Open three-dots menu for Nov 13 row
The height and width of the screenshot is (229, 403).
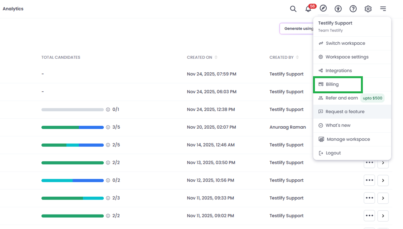click(369, 163)
